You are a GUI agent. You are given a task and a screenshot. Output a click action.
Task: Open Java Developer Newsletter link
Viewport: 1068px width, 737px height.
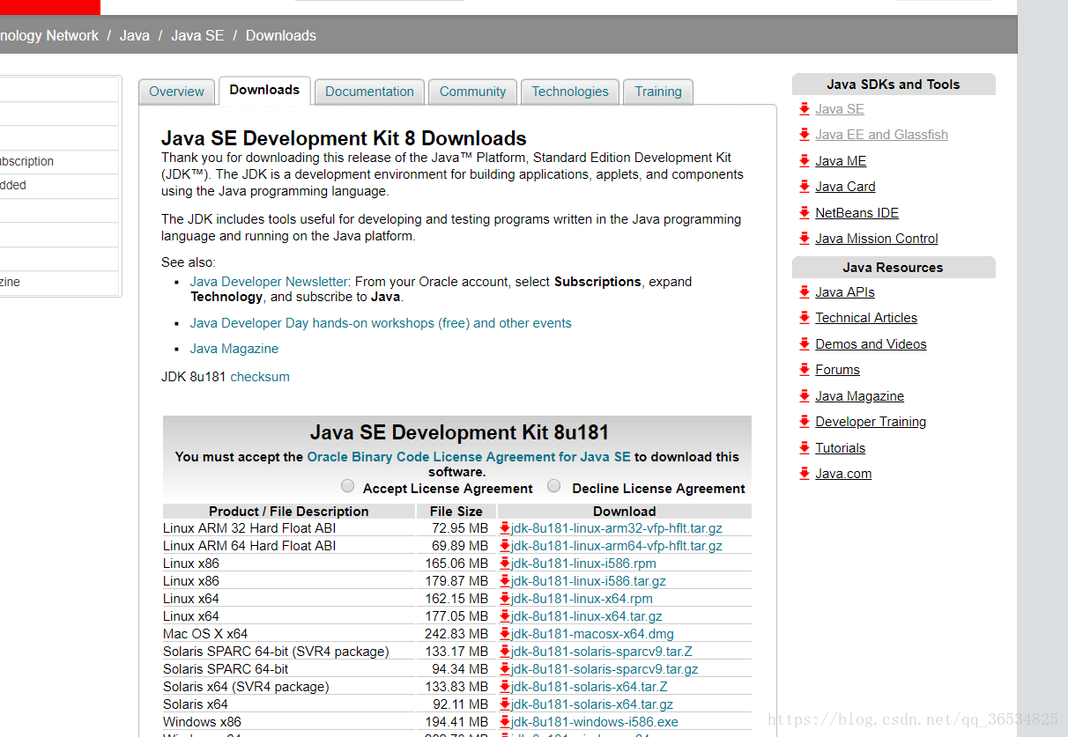pos(269,282)
